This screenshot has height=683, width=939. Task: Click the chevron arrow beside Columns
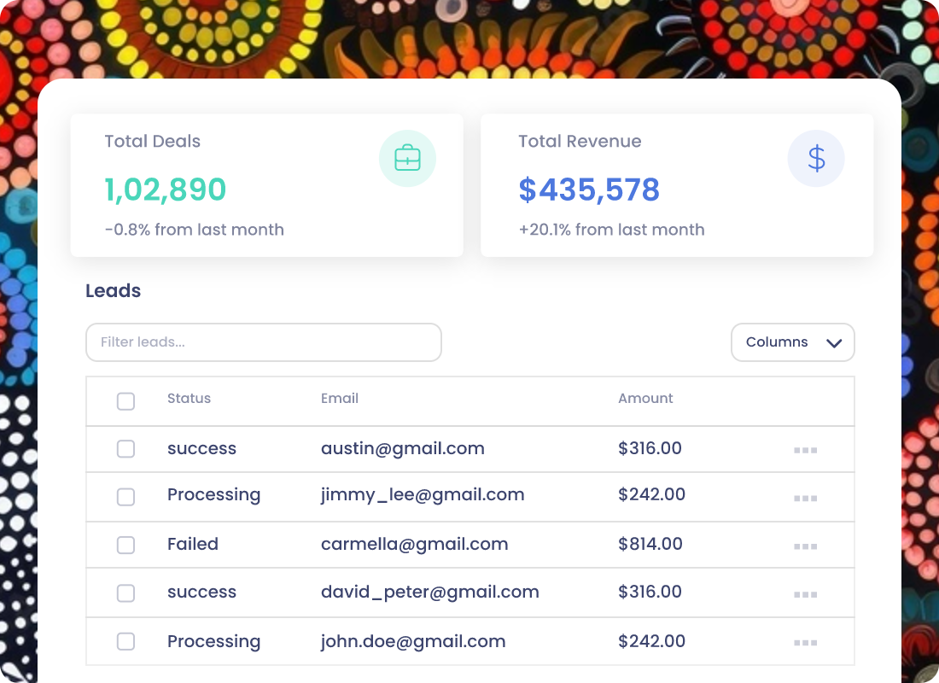tap(834, 342)
